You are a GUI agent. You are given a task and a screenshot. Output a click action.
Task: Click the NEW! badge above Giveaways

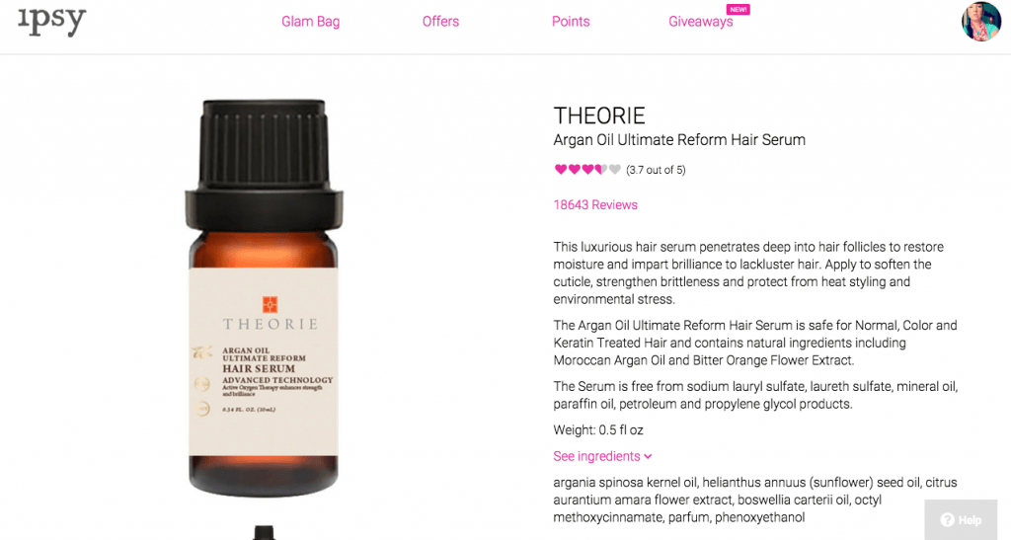(x=739, y=10)
